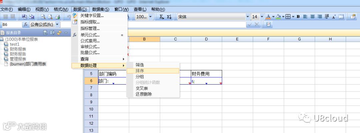Select the test1 tree item
The image size is (360, 133).
coord(15,44)
